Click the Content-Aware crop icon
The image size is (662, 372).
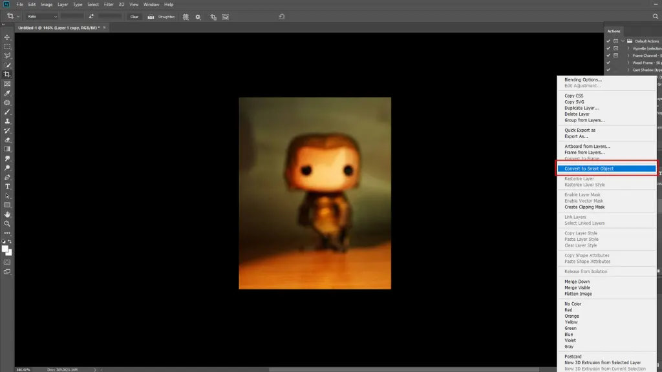[x=226, y=17]
